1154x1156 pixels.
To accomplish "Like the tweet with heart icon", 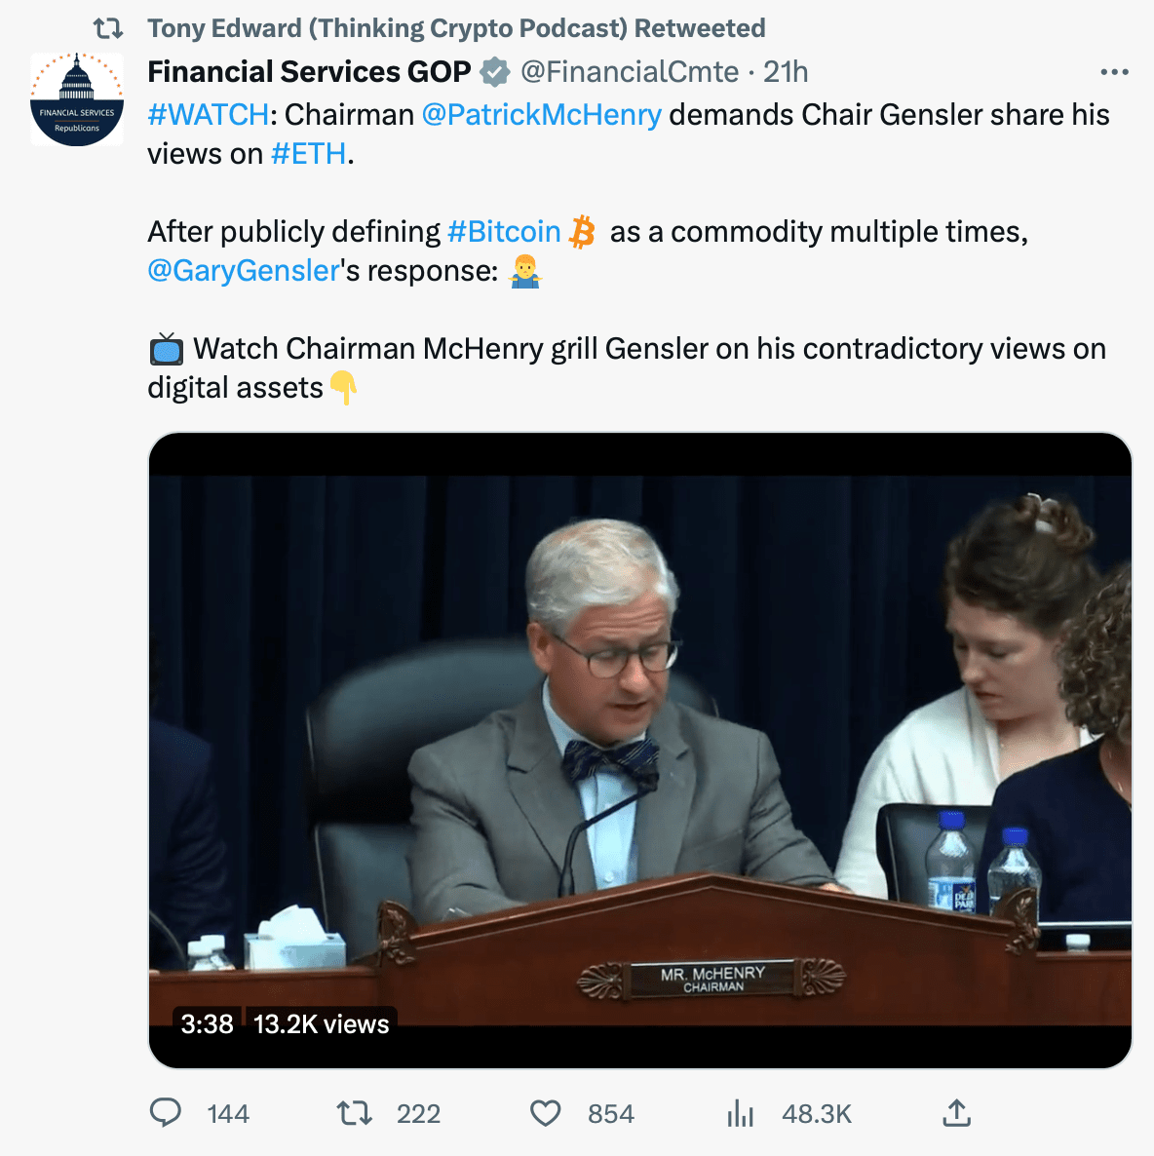I will tap(545, 1112).
